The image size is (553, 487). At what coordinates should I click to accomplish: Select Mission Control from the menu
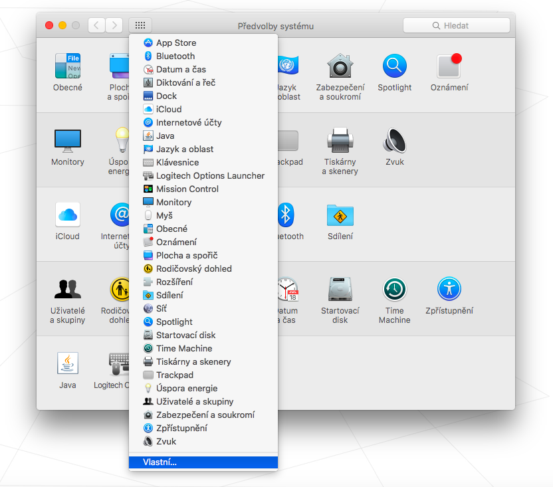[203, 189]
